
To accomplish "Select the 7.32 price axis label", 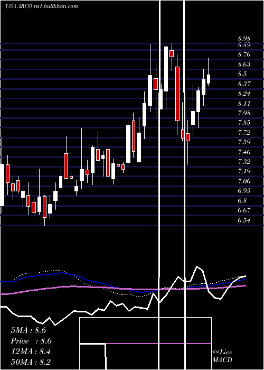I will pos(244,162).
